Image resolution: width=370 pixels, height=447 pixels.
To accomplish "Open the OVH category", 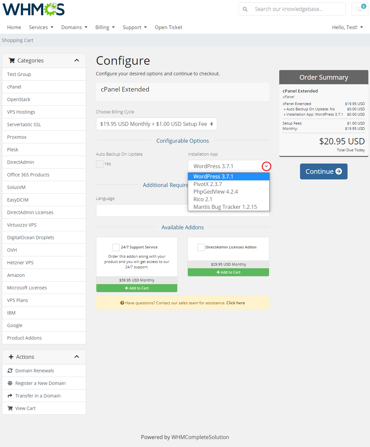I will [x=44, y=250].
